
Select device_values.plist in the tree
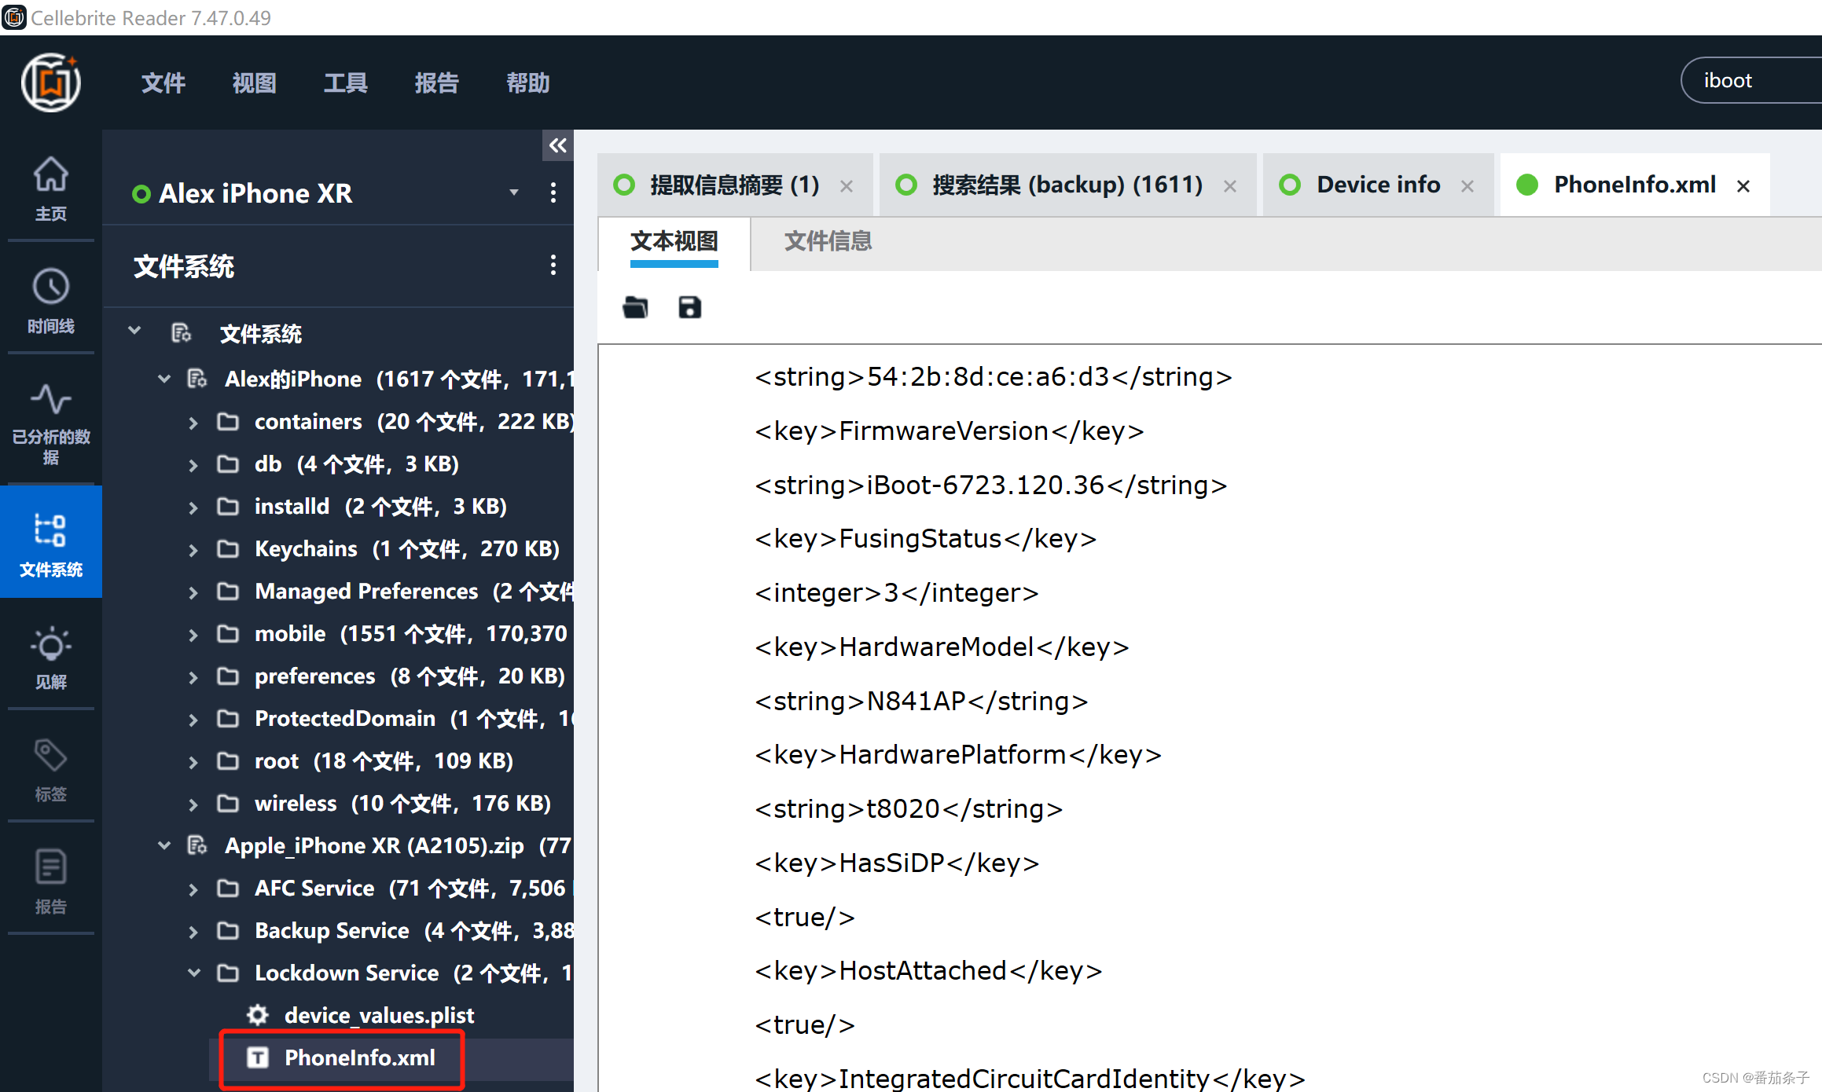(379, 1015)
